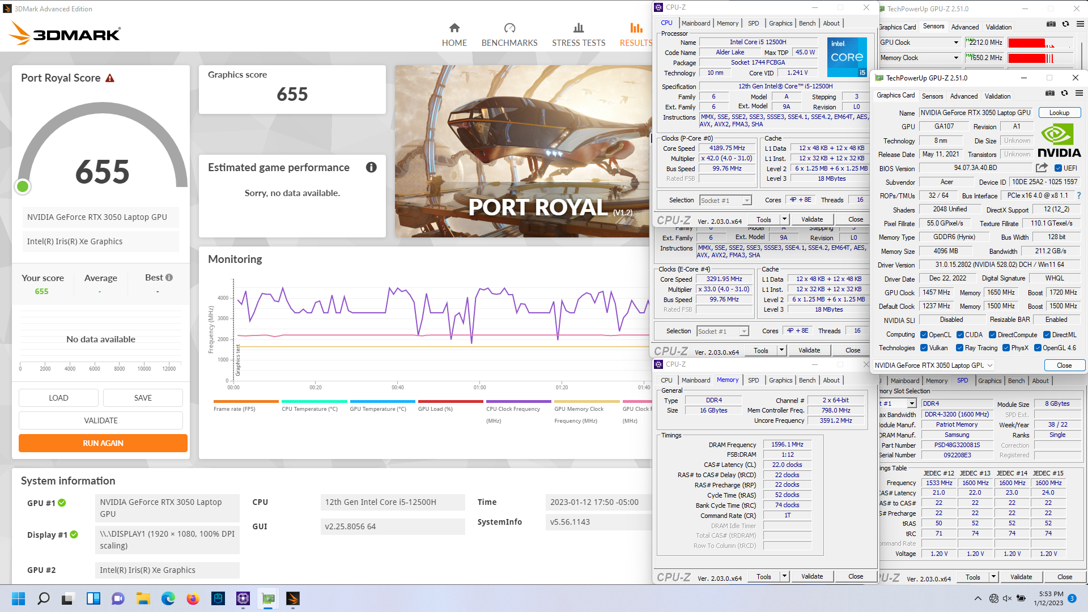Click the camera icon in the back GPU-Z window
The height and width of the screenshot is (612, 1088).
click(x=1051, y=24)
